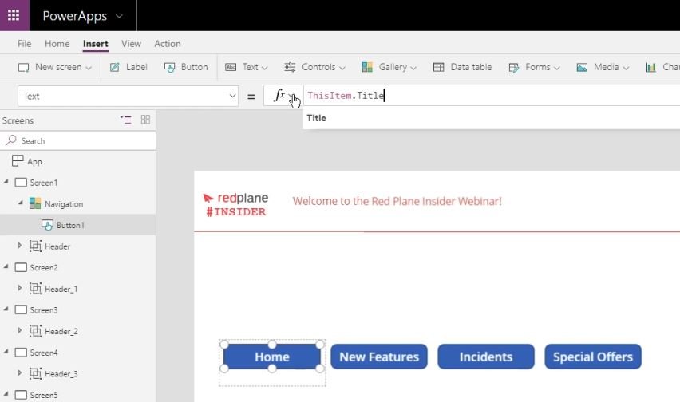Collapse the Navigation gallery node

tap(21, 203)
